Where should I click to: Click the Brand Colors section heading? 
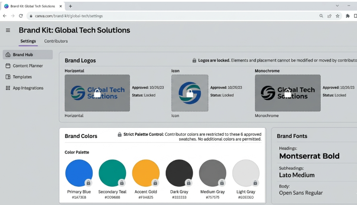[x=81, y=136]
